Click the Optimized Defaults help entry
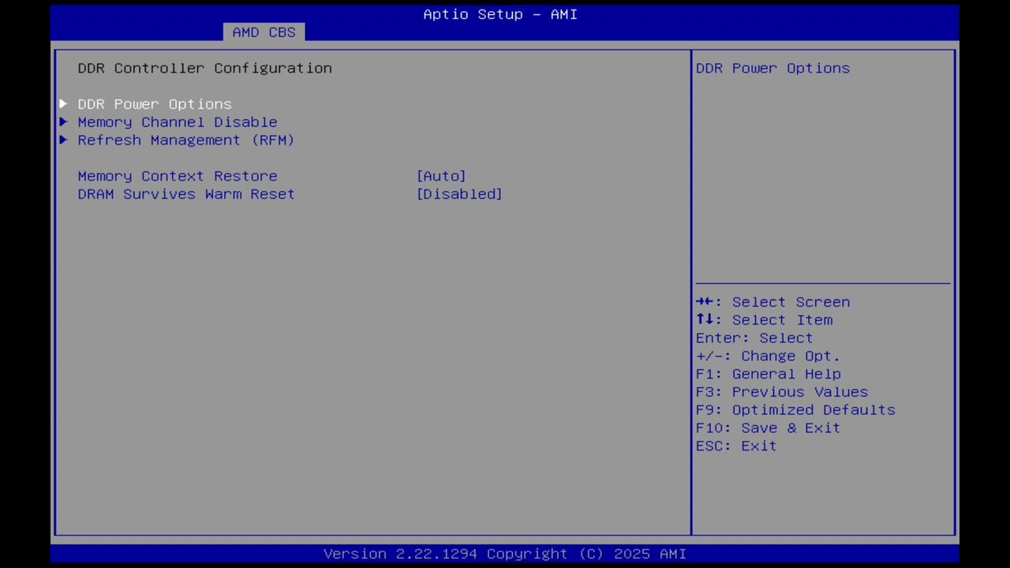 pos(795,409)
